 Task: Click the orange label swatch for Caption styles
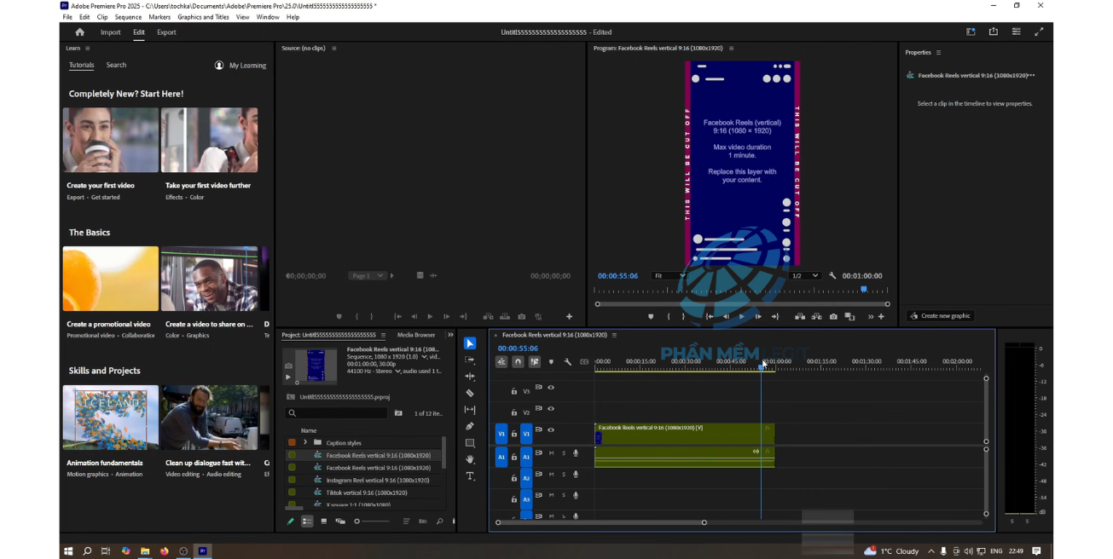point(293,442)
